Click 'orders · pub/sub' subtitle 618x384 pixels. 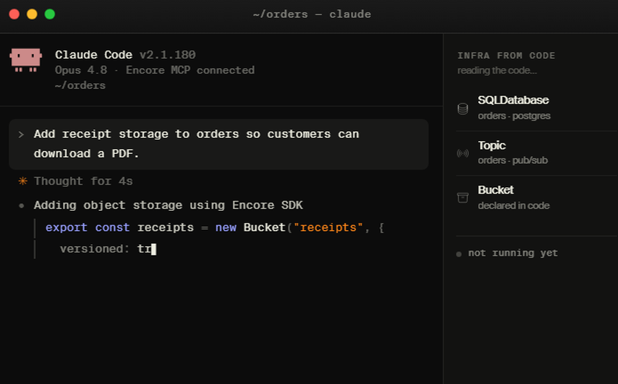click(513, 160)
